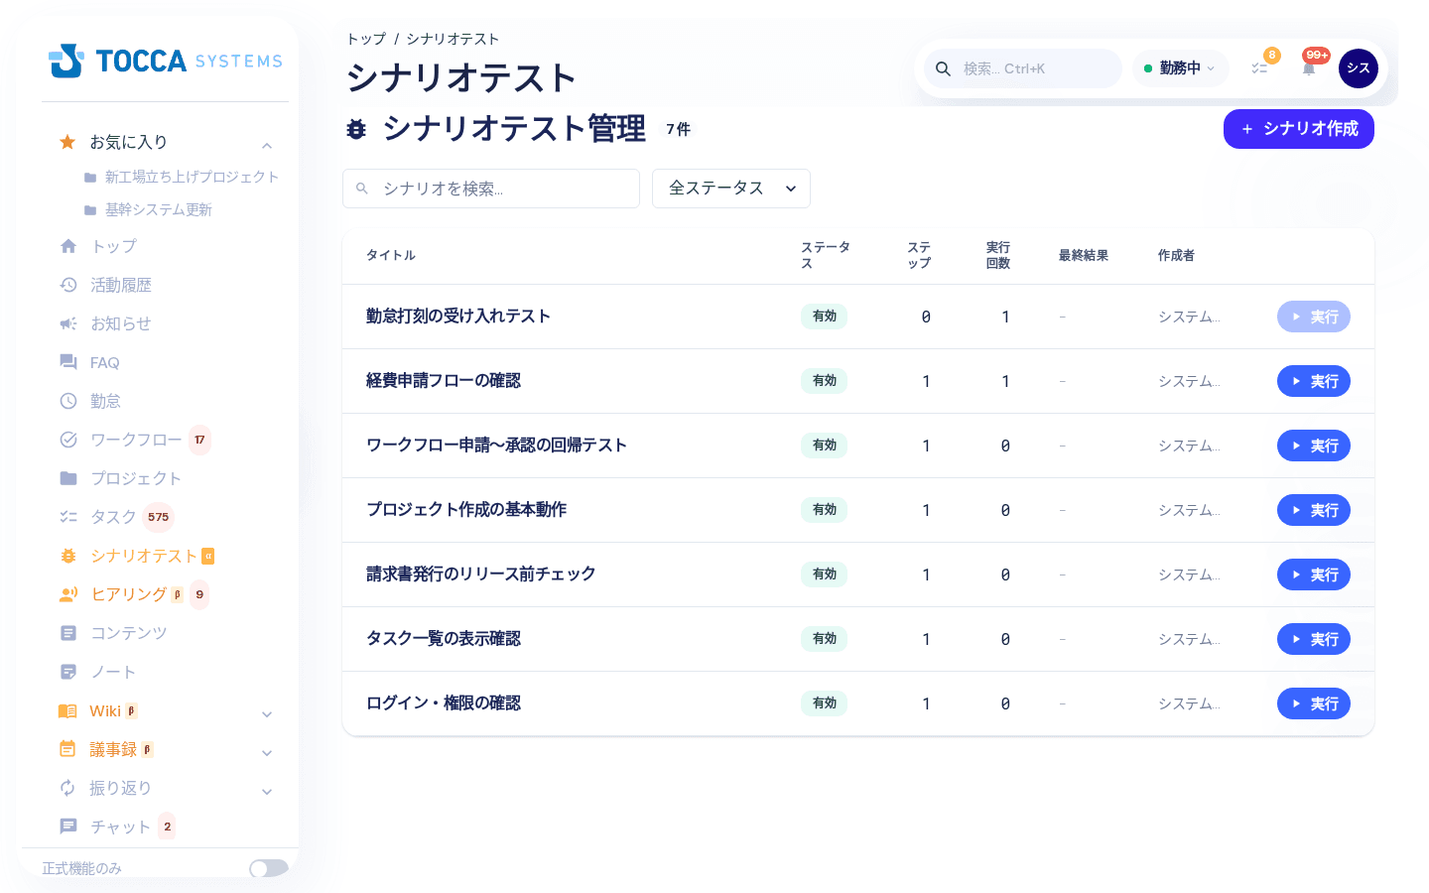
Task: Open お知らせ in the sidebar
Action: (x=120, y=323)
